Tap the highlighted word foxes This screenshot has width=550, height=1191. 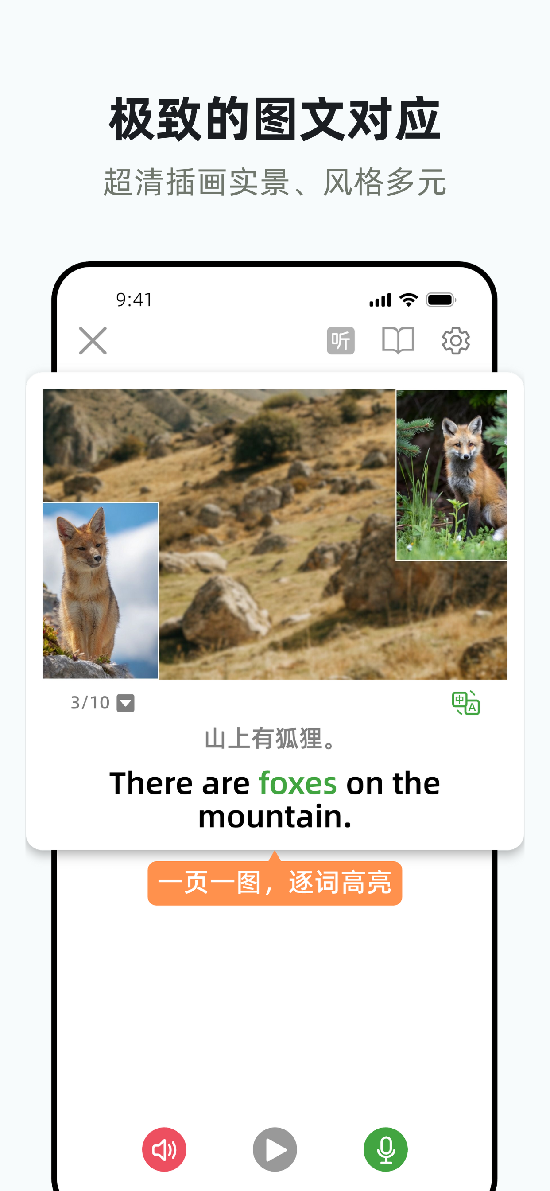click(297, 784)
